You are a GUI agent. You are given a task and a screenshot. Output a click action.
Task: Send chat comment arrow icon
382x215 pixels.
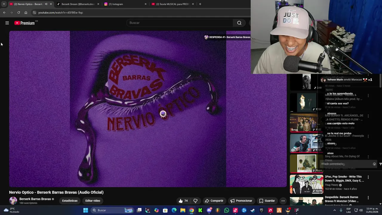click(x=381, y=164)
